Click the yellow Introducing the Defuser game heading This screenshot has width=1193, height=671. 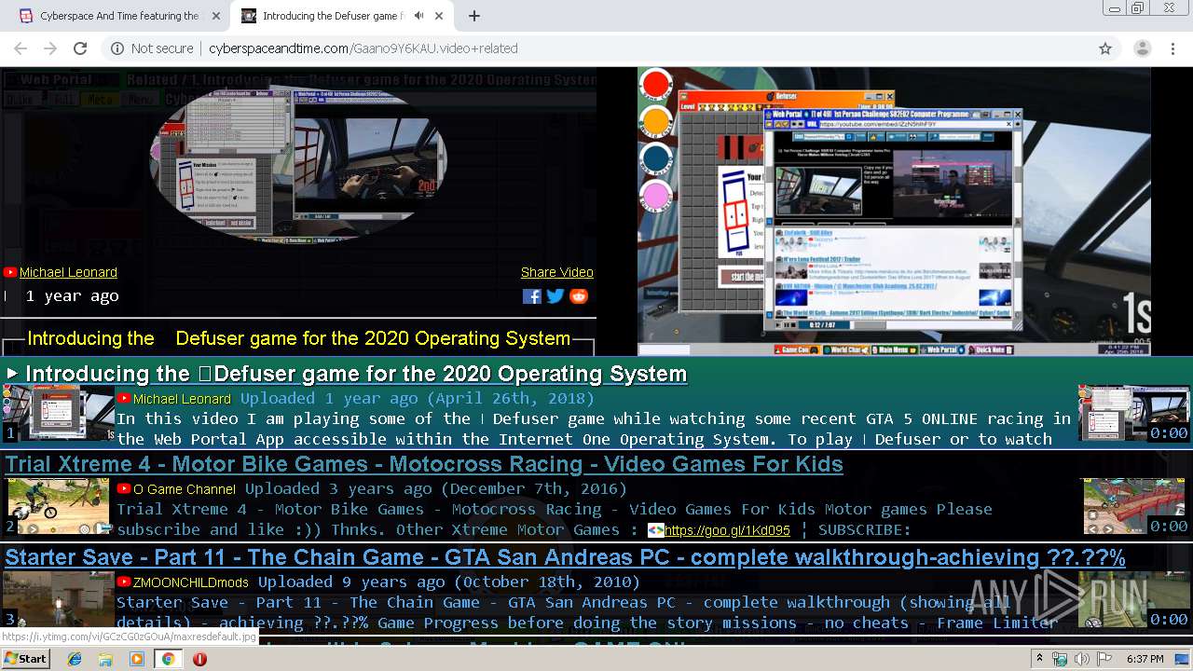[x=299, y=338]
